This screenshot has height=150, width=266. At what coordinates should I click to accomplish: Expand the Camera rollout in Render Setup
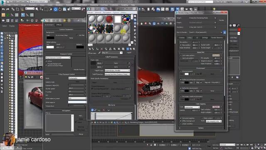(x=201, y=128)
